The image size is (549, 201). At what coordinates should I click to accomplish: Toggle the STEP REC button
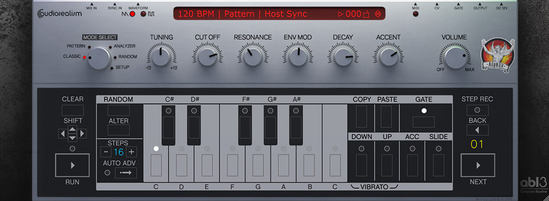tap(477, 110)
